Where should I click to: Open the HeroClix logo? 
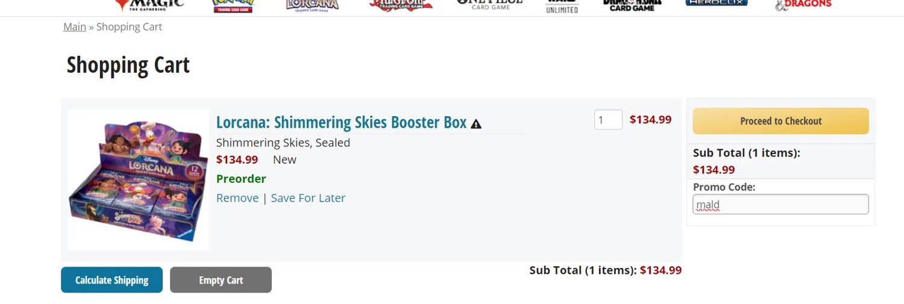(716, 4)
